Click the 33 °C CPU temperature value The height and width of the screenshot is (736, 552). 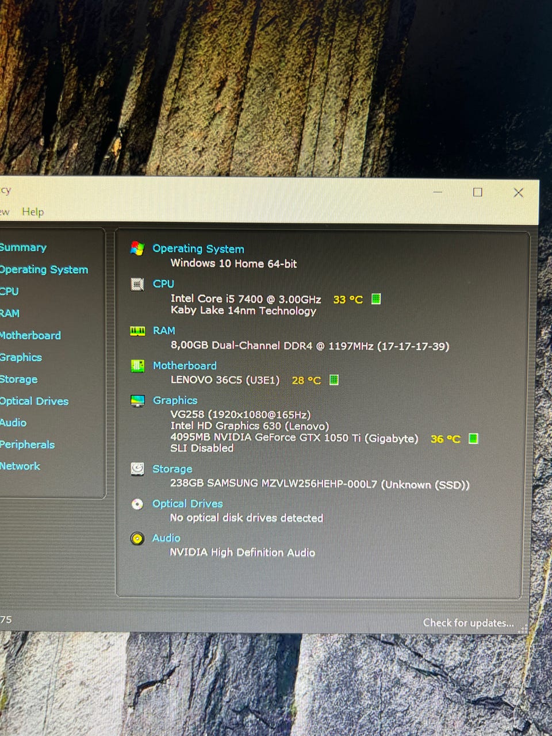348,300
